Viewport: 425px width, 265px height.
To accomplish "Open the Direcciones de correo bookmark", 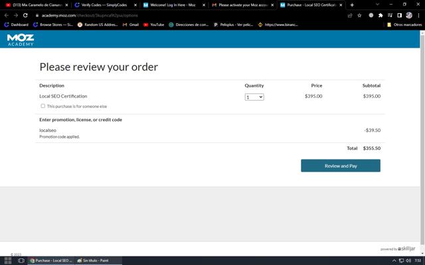I will pos(189,25).
